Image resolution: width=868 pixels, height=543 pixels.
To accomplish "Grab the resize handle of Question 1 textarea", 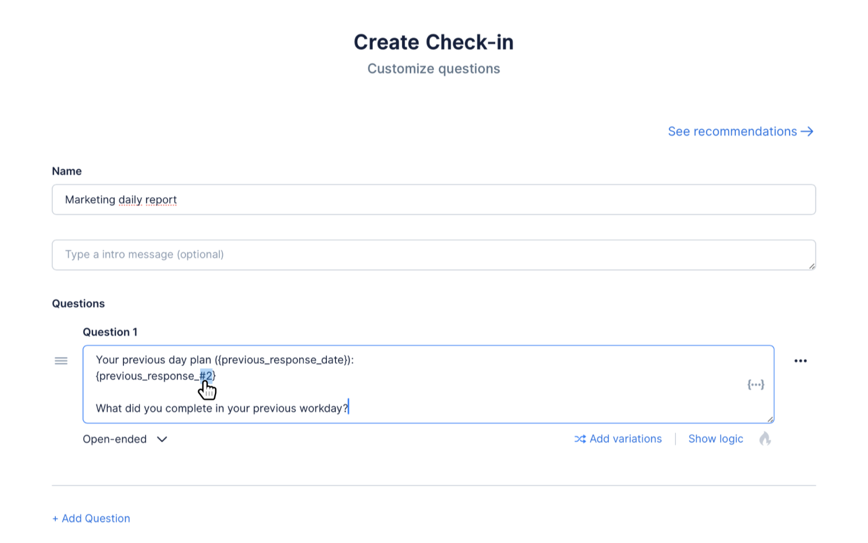I will pyautogui.click(x=770, y=419).
